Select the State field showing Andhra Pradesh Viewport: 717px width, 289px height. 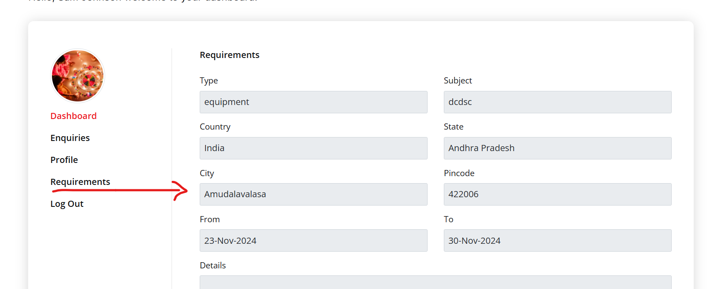coord(557,148)
